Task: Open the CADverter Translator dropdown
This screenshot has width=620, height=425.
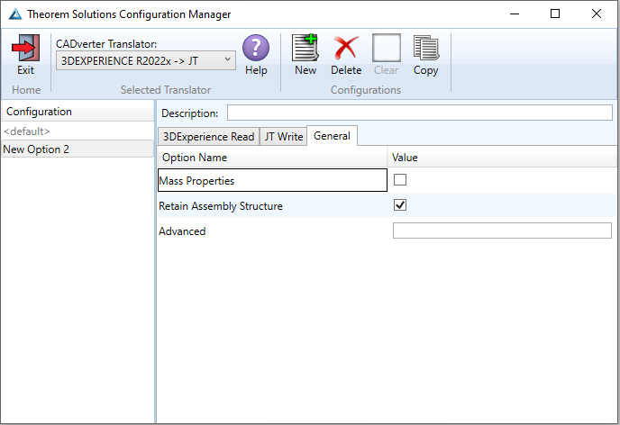Action: [x=146, y=61]
